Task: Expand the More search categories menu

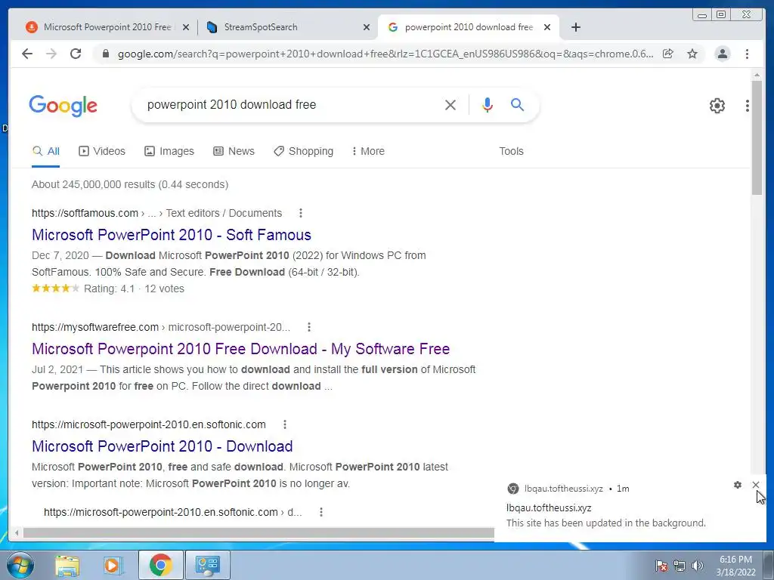Action: tap(368, 151)
